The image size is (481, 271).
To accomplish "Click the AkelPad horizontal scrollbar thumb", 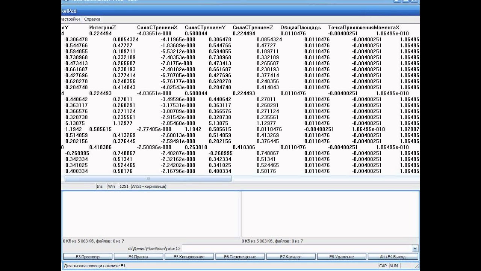I will pos(148,179).
